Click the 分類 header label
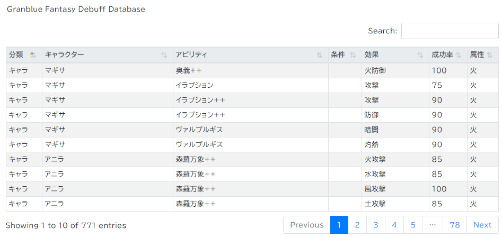 [16, 55]
